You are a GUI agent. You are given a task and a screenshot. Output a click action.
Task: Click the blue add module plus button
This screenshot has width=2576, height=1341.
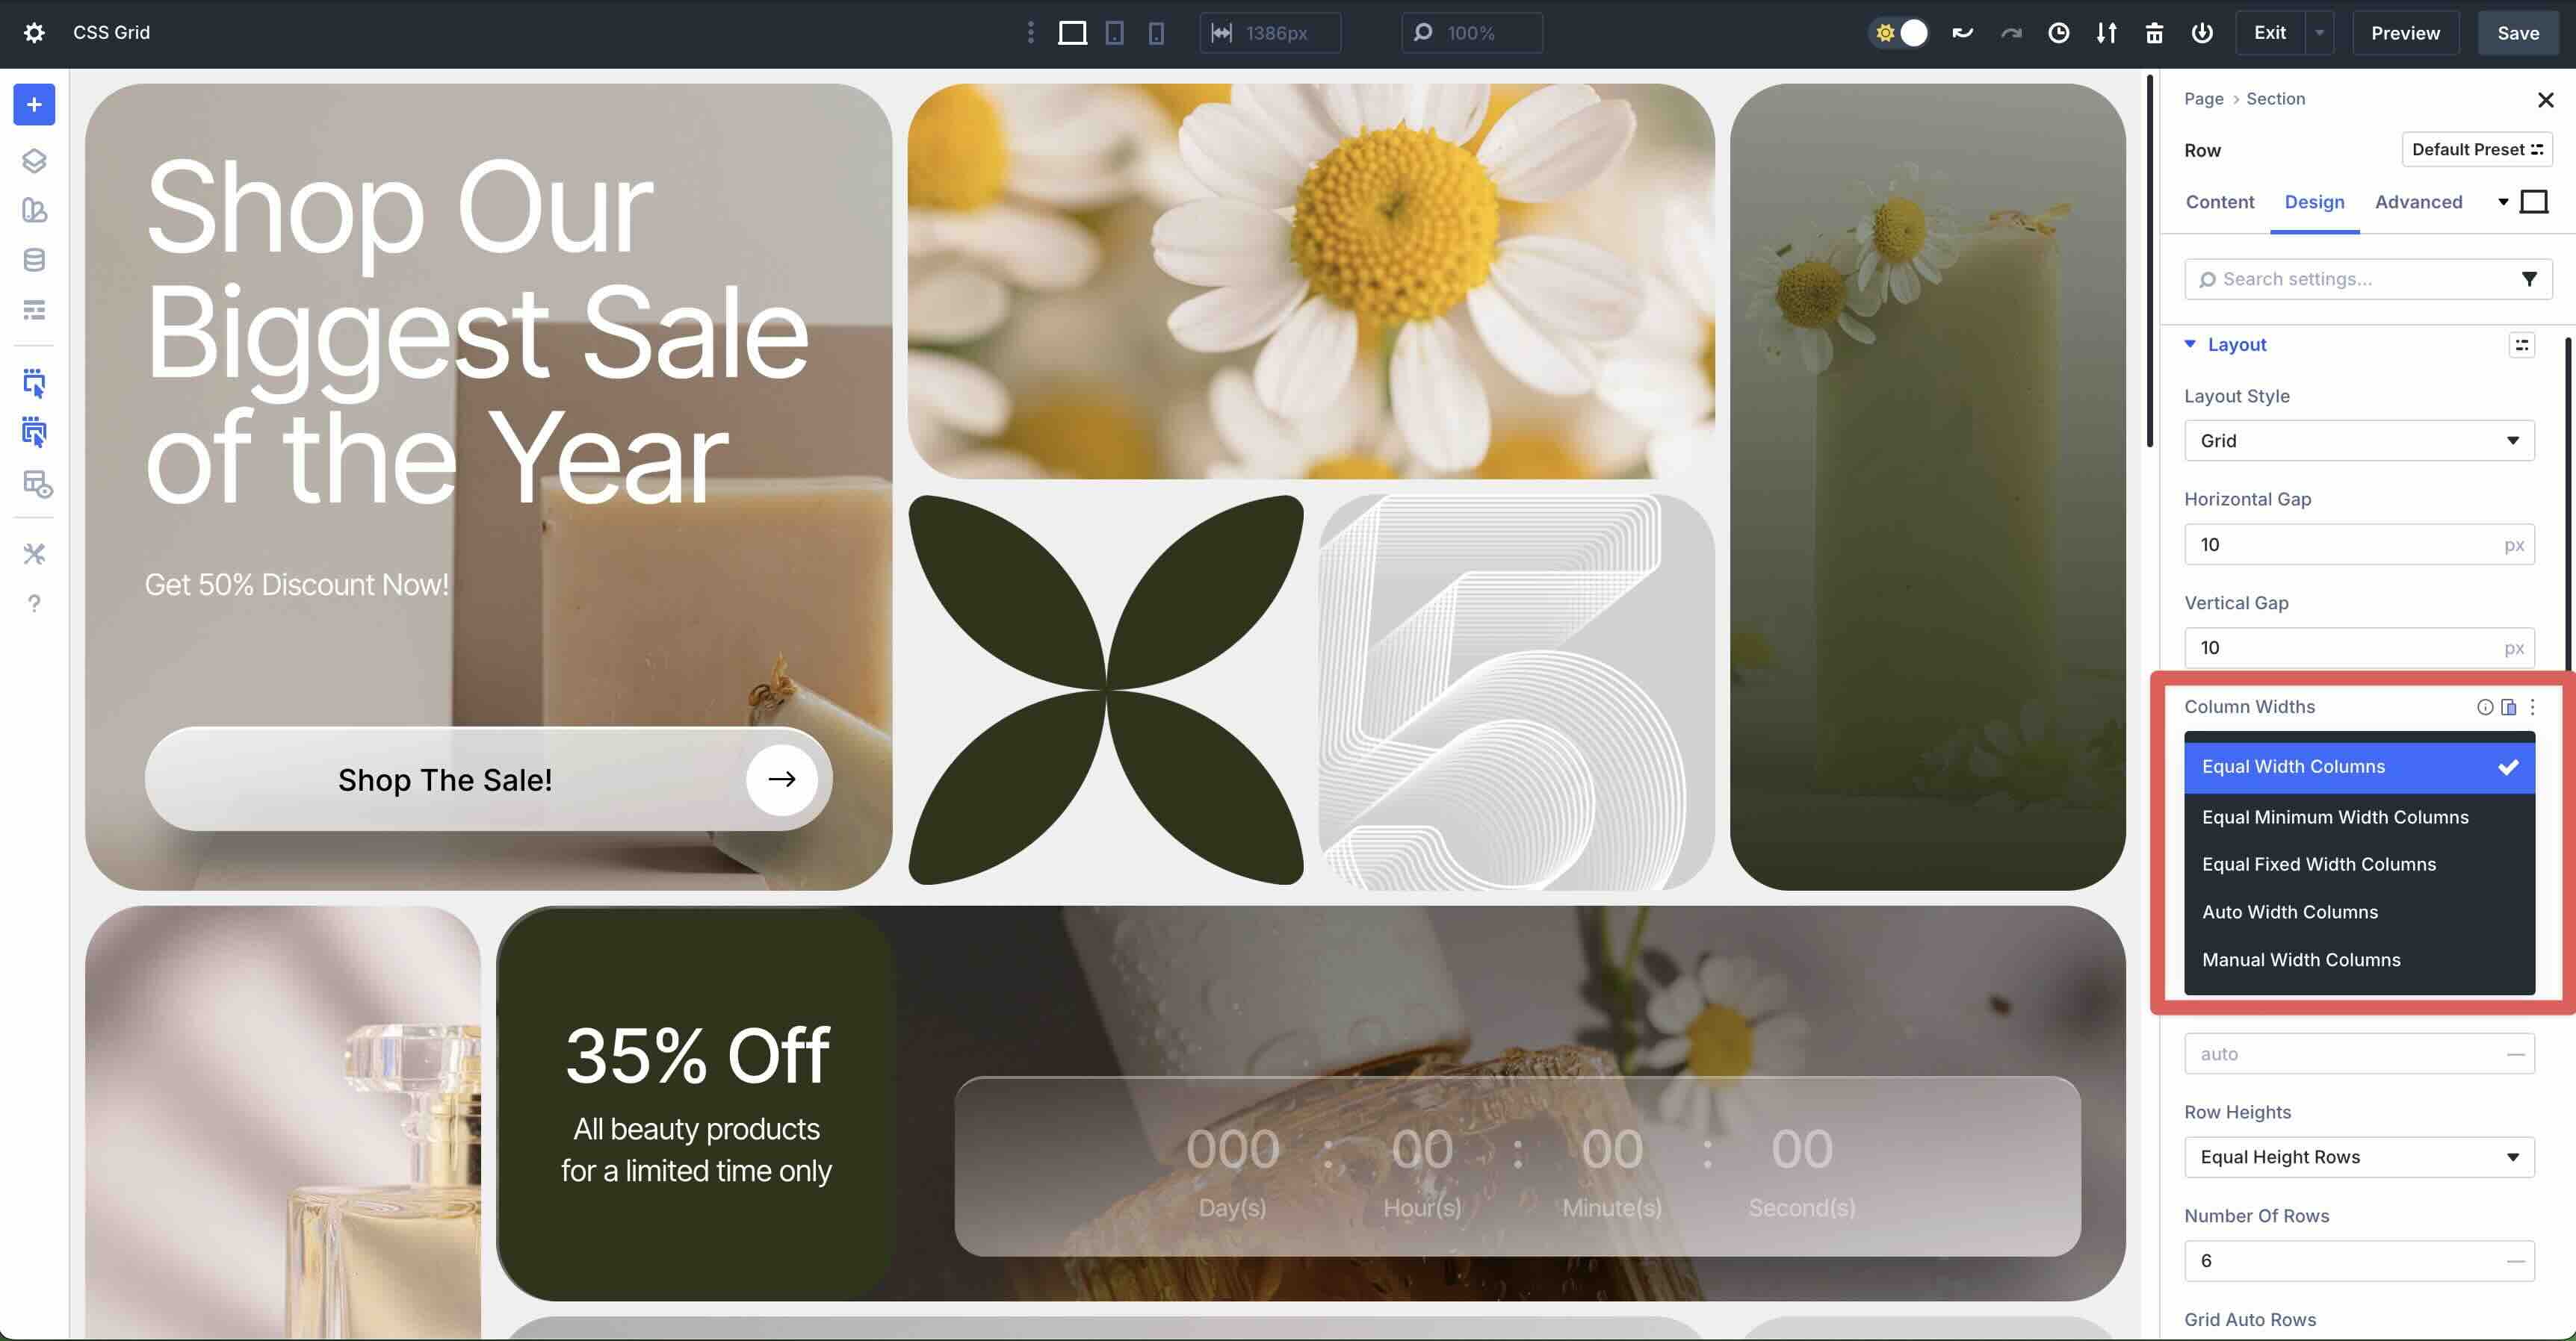(34, 105)
